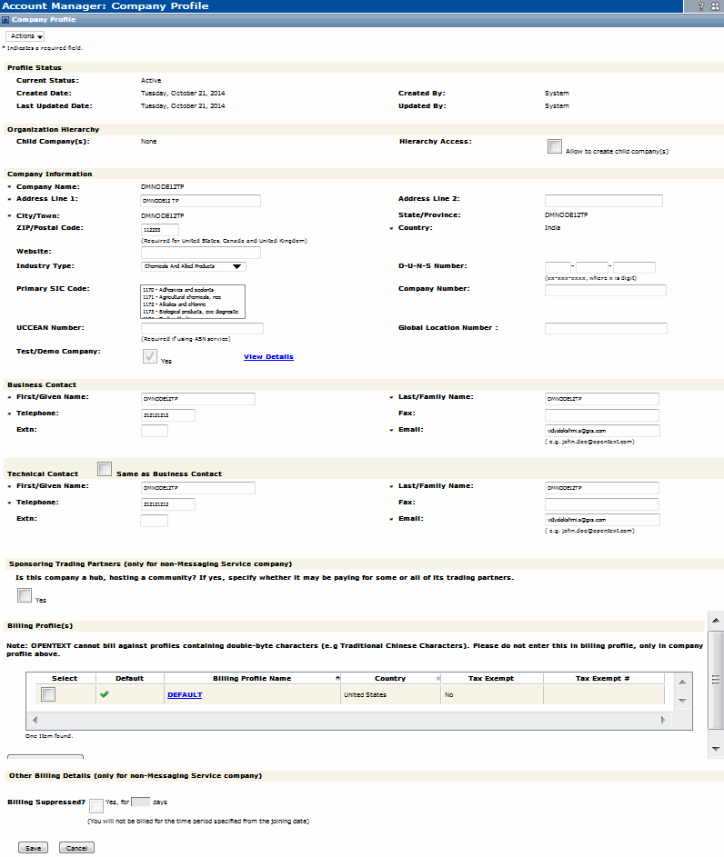724x857 pixels.
Task: Tick the Billing Suppressed checkbox
Action: pos(96,805)
